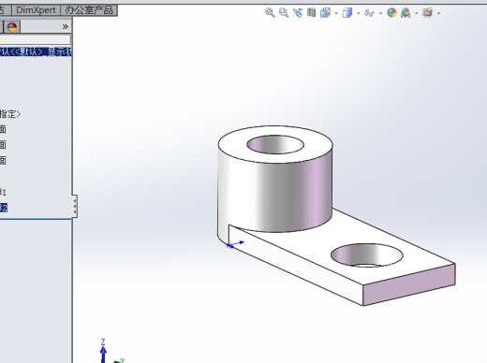The width and height of the screenshot is (487, 363).
Task: Click the Apply Scene icon
Action: pos(406,13)
